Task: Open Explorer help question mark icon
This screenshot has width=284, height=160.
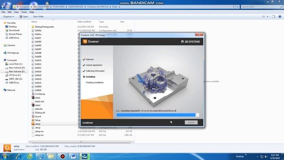Action: 280,16
